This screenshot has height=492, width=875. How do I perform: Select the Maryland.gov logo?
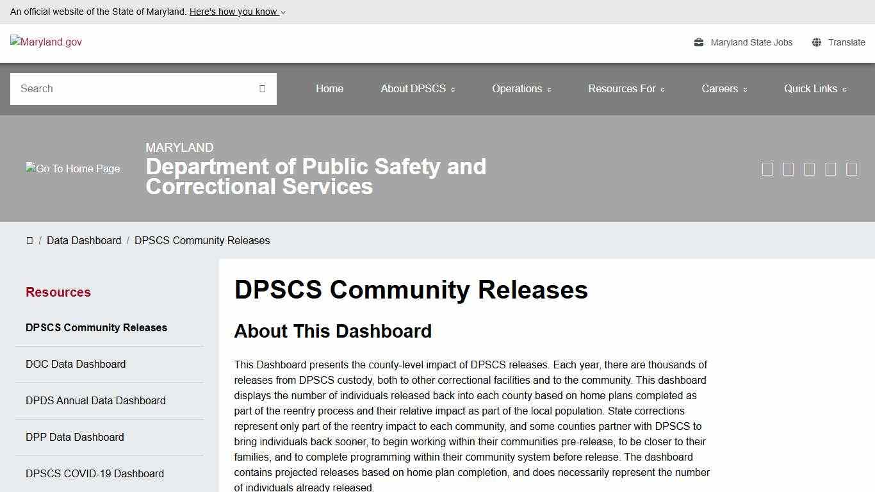coord(45,42)
